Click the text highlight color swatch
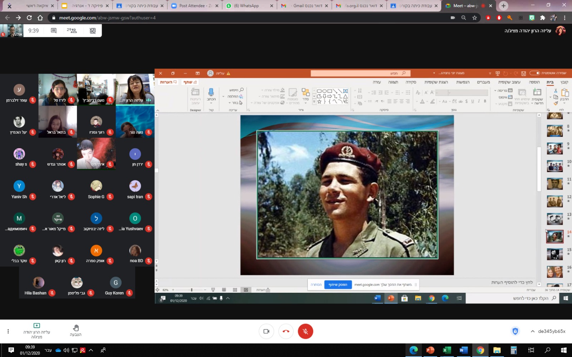Image resolution: width=572 pixels, height=357 pixels. [x=433, y=101]
